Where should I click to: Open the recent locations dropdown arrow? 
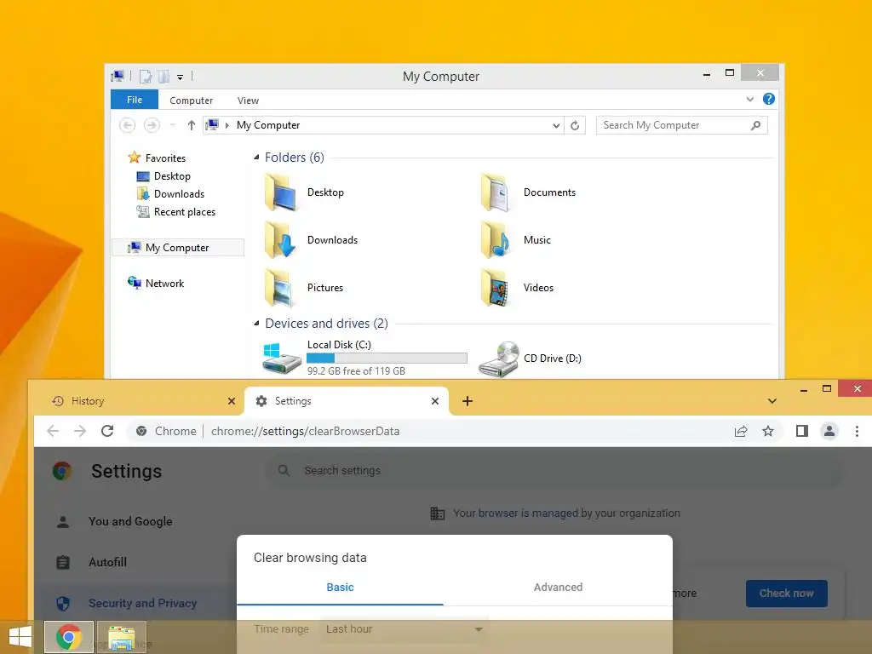click(172, 125)
